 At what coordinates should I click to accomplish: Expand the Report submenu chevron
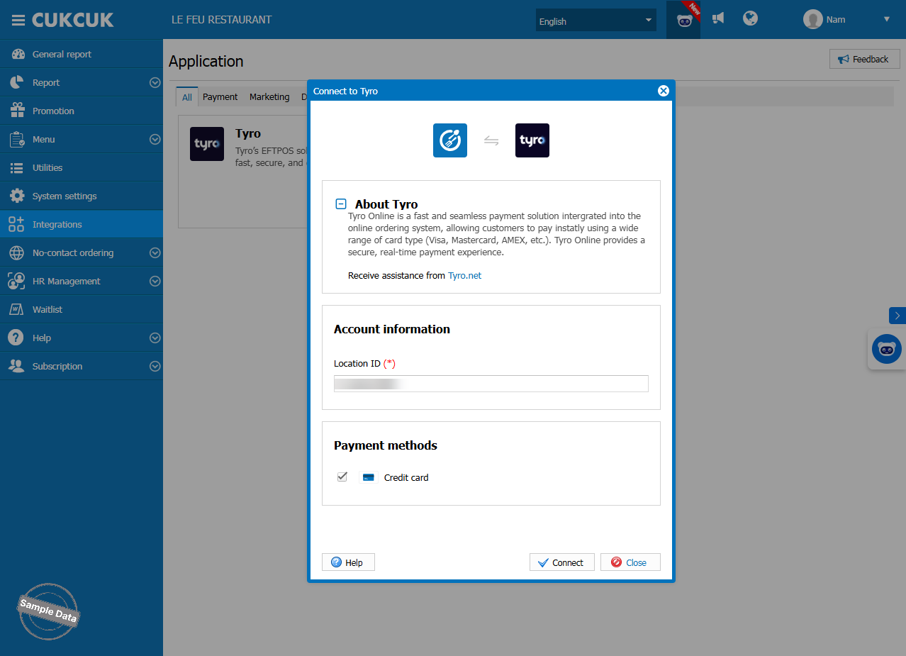coord(155,82)
